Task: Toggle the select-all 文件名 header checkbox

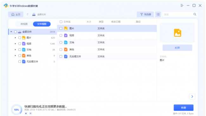Action: pos(61,22)
